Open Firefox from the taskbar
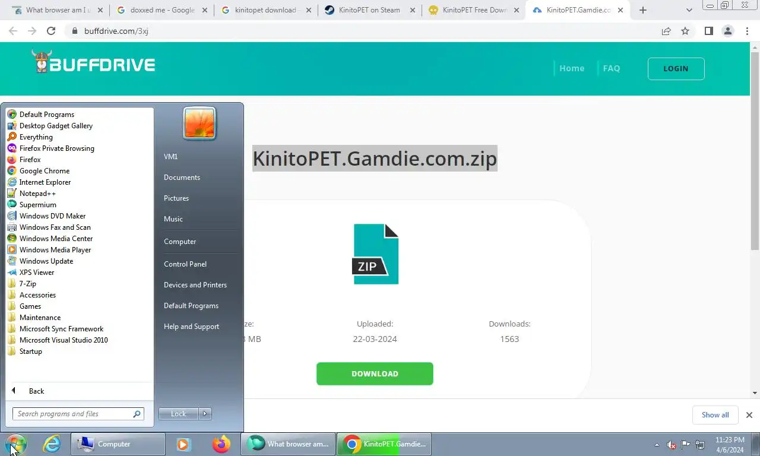The width and height of the screenshot is (760, 456). point(221,444)
